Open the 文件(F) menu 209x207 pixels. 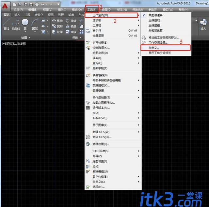[x=18, y=9]
